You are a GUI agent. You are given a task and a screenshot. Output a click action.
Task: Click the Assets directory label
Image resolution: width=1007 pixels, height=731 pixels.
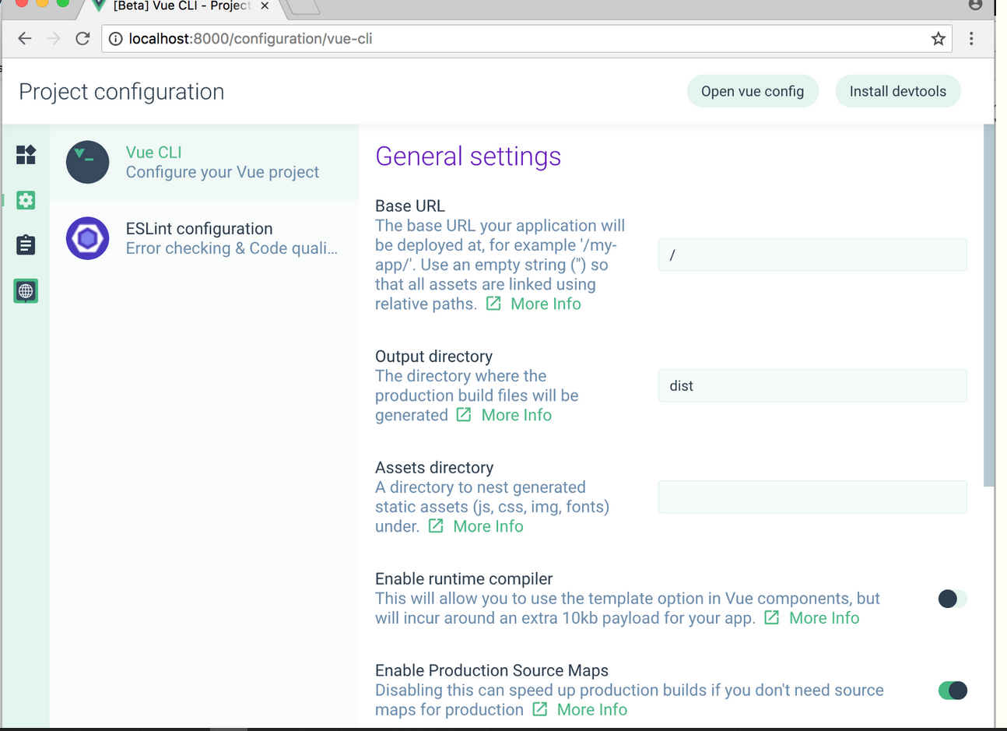434,468
